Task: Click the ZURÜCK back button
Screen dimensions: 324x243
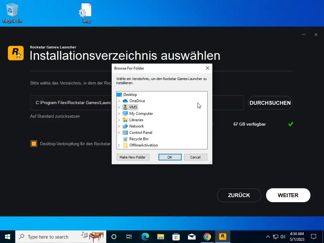Action: (x=239, y=195)
